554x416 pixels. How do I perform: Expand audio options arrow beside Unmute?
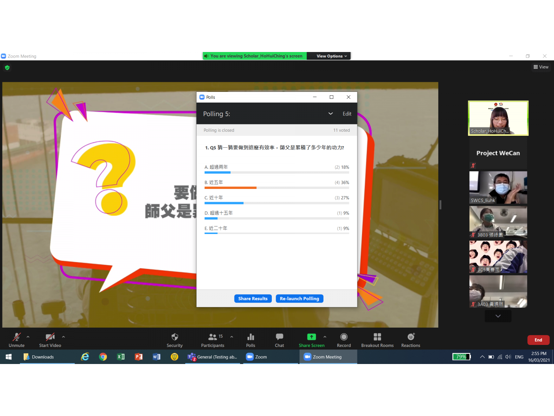(x=28, y=337)
